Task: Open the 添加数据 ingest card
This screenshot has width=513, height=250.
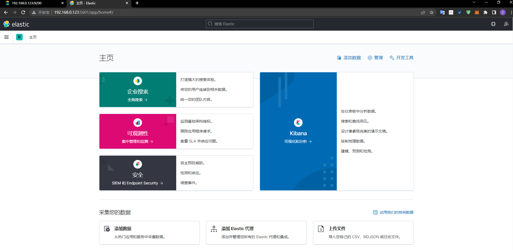Action: click(149, 233)
